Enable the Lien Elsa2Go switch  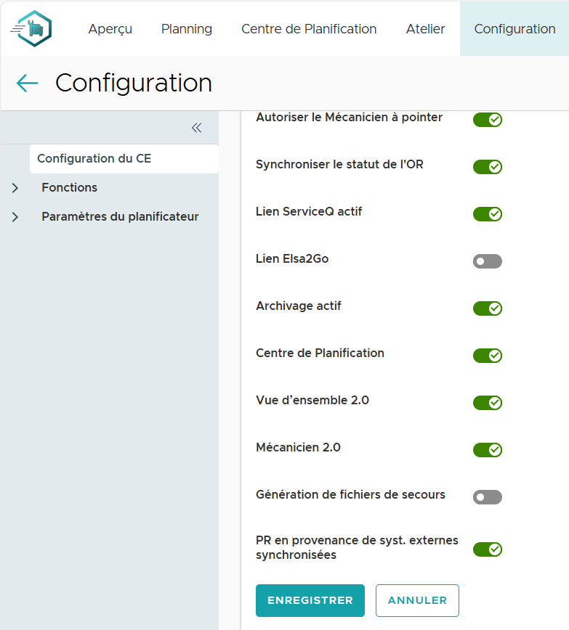click(487, 261)
